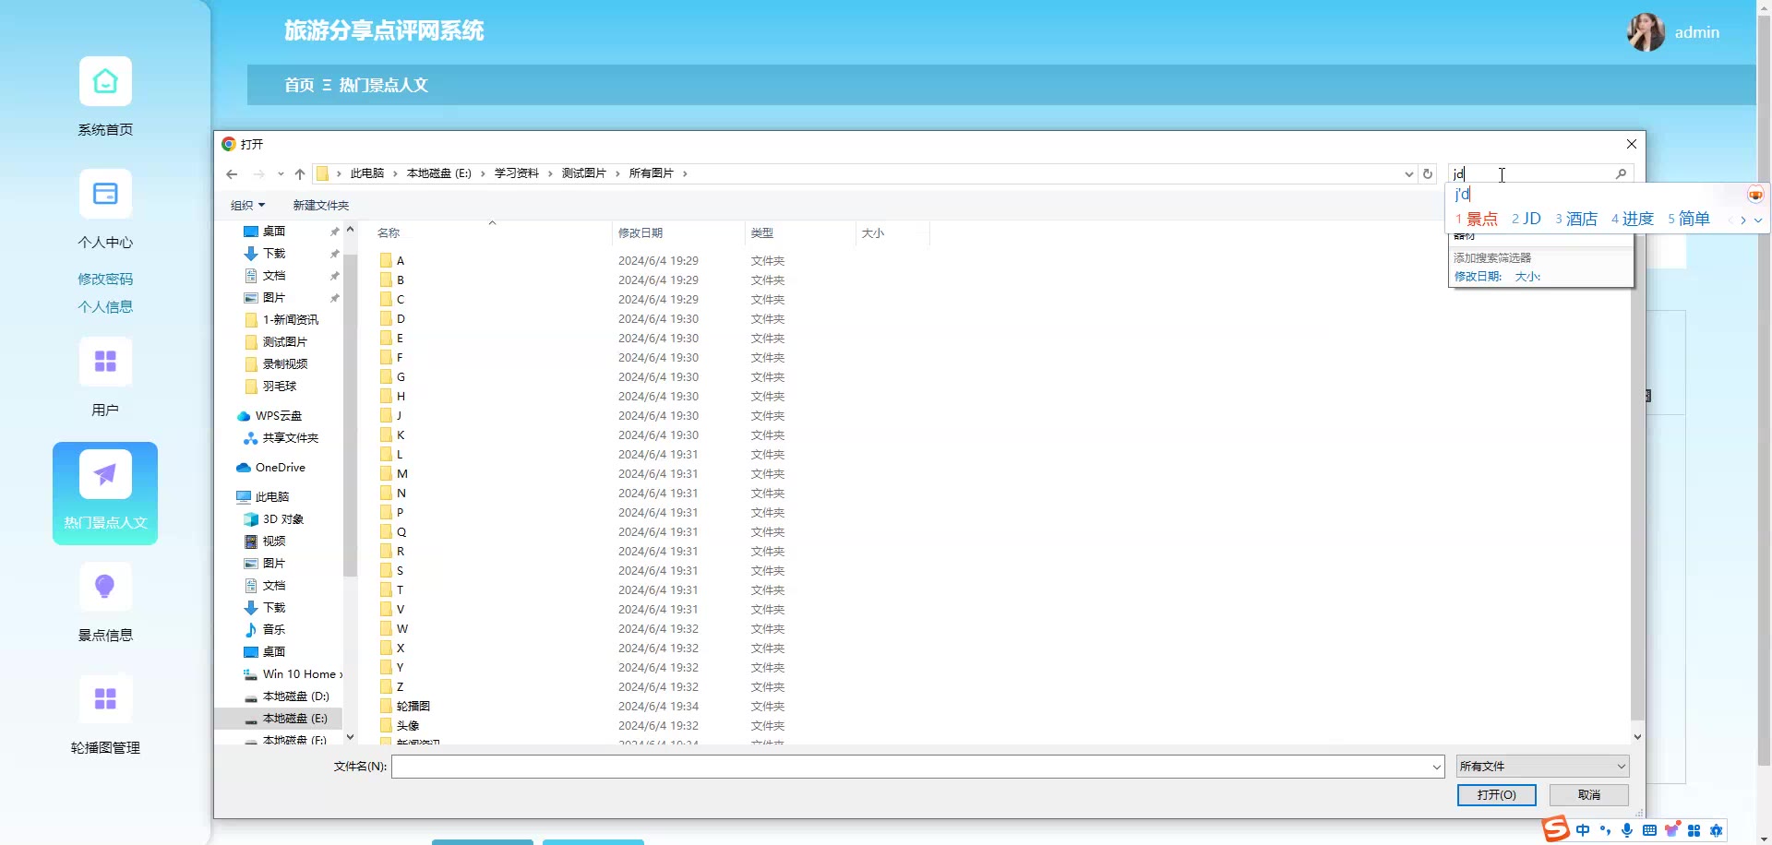Select the 用户 sidebar icon
Image resolution: width=1772 pixels, height=845 pixels.
click(105, 362)
